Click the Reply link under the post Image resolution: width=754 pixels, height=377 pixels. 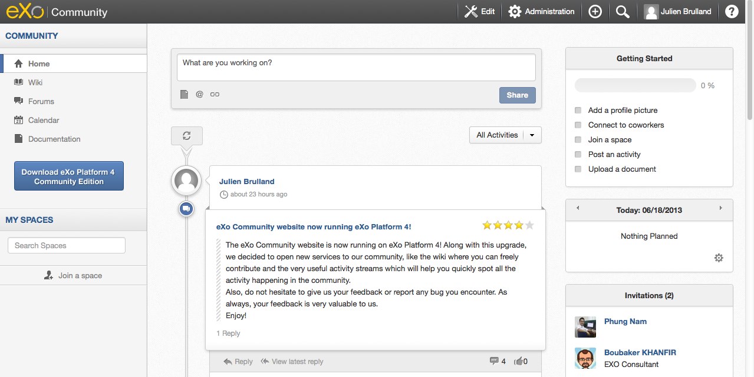click(x=238, y=361)
